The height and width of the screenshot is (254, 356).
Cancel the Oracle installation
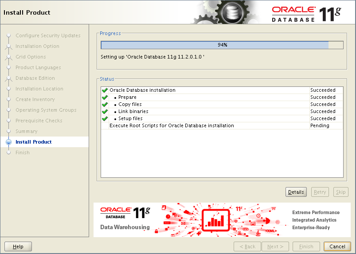(337, 246)
